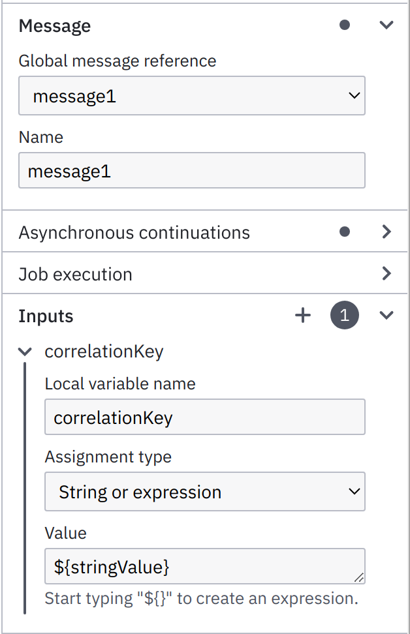Edit the ${stringValue} Value field
Screen dimensions: 410x634
tap(205, 566)
